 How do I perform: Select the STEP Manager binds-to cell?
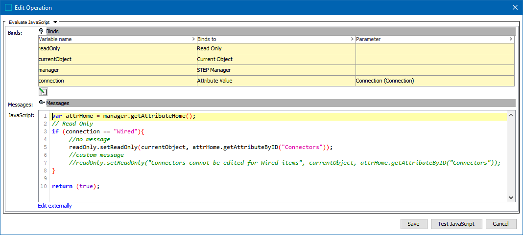click(x=276, y=70)
